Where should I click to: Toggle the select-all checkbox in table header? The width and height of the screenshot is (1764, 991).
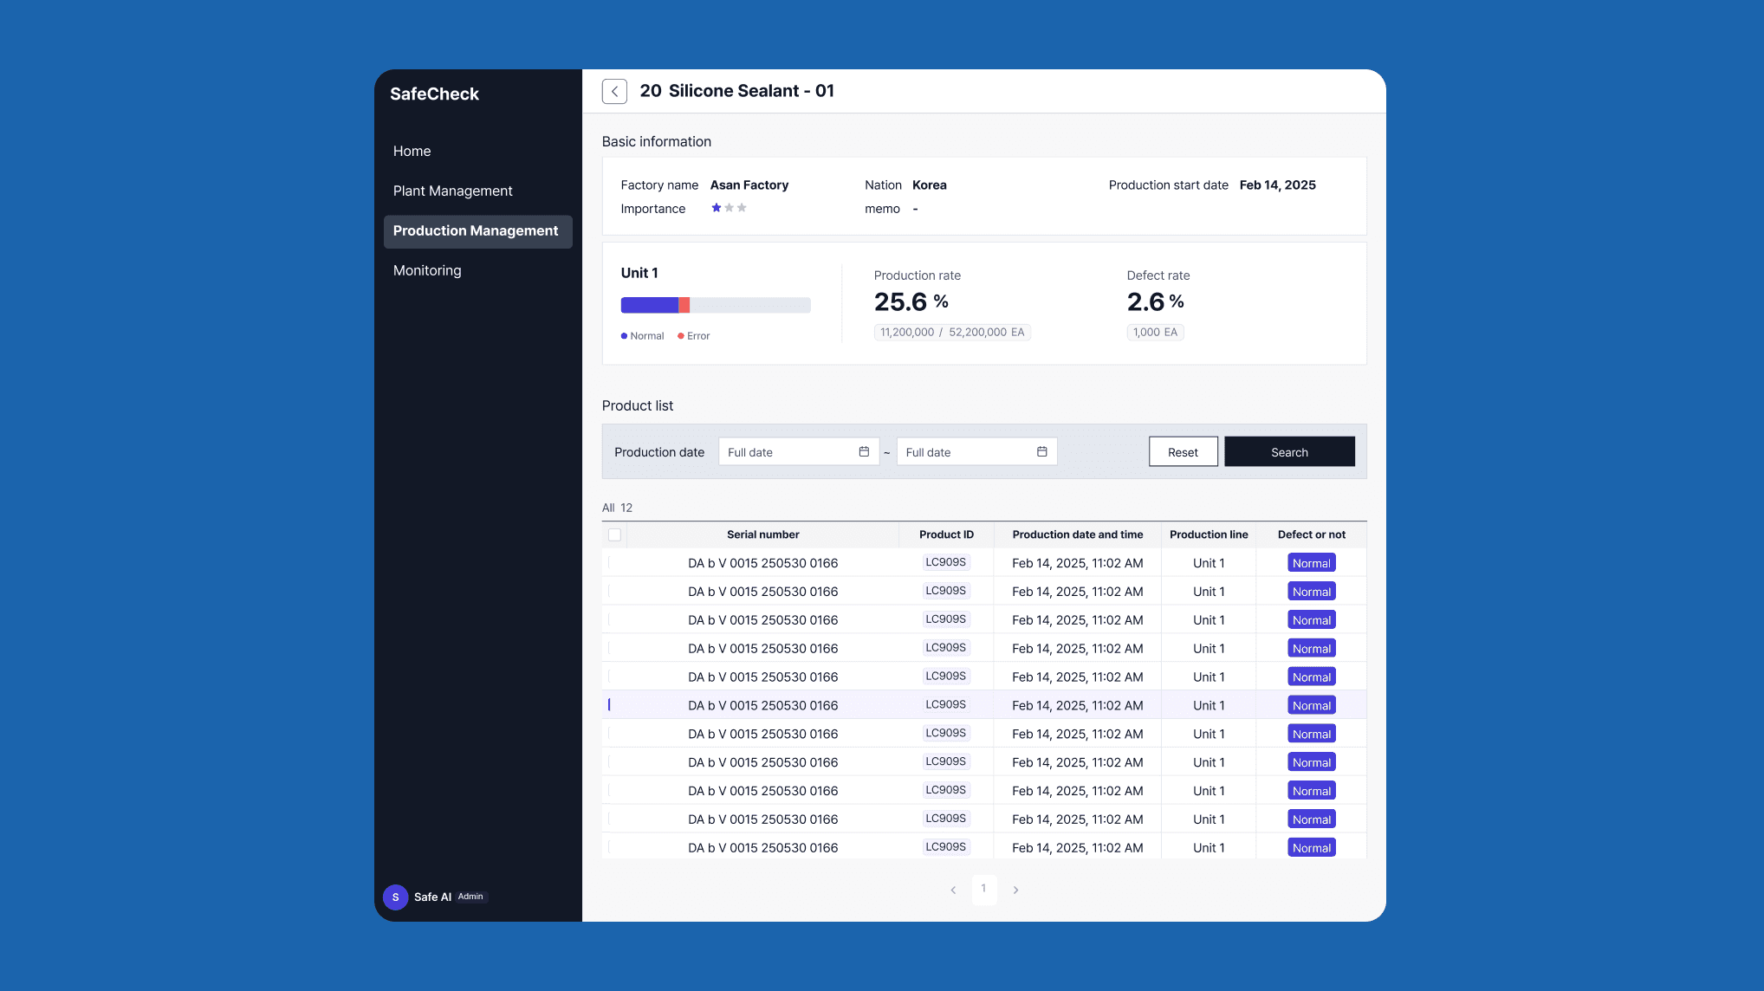pos(614,534)
